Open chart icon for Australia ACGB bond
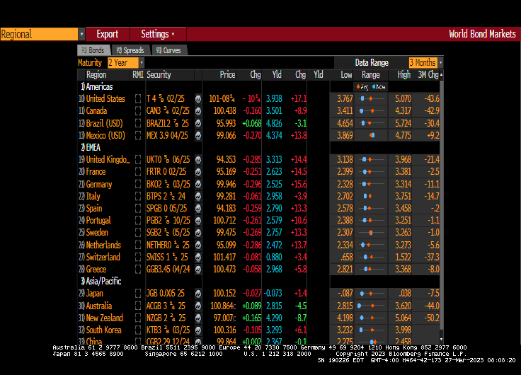 tap(198, 306)
